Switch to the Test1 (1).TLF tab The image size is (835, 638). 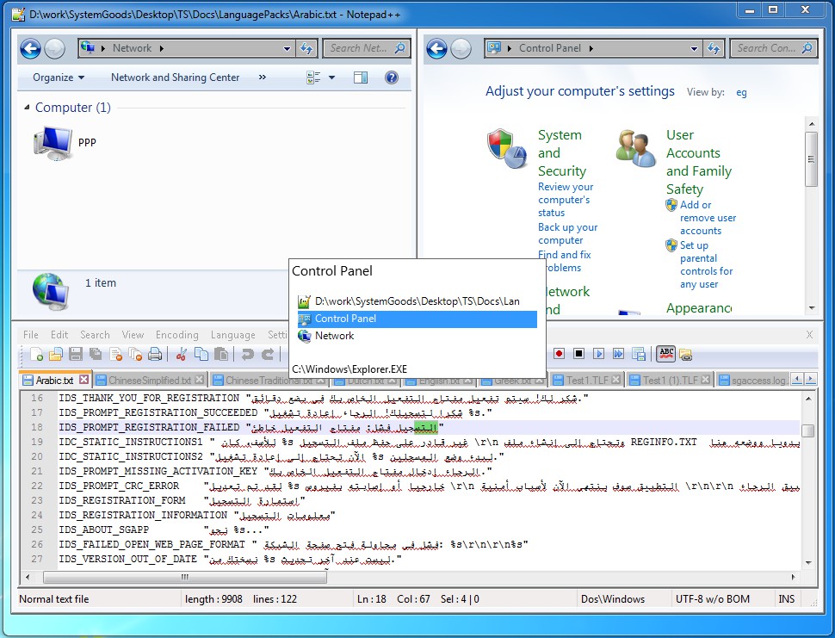[670, 381]
